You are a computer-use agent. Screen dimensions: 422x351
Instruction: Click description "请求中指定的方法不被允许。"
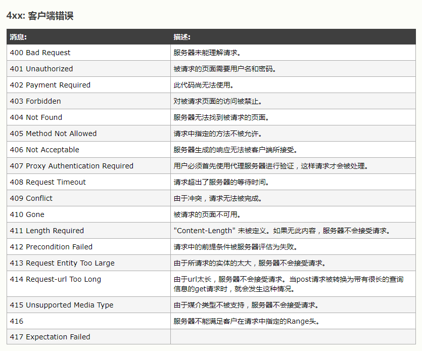click(218, 134)
